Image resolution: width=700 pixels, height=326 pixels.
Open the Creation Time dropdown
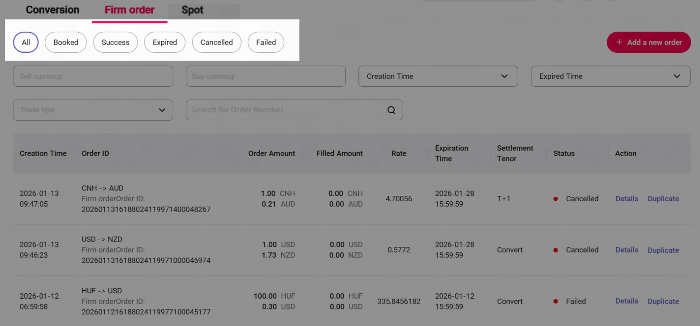pos(438,76)
